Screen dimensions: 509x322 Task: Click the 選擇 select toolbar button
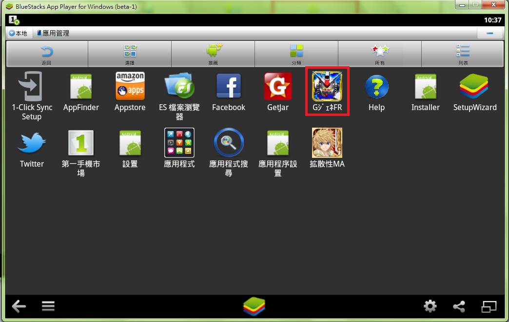(130, 54)
